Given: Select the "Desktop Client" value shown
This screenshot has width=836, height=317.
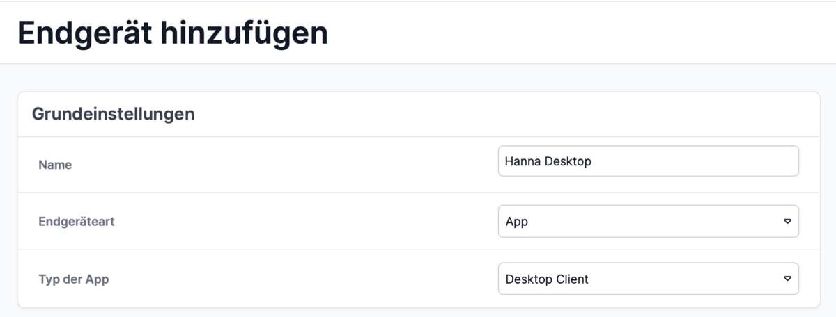Looking at the screenshot, I should point(547,279).
